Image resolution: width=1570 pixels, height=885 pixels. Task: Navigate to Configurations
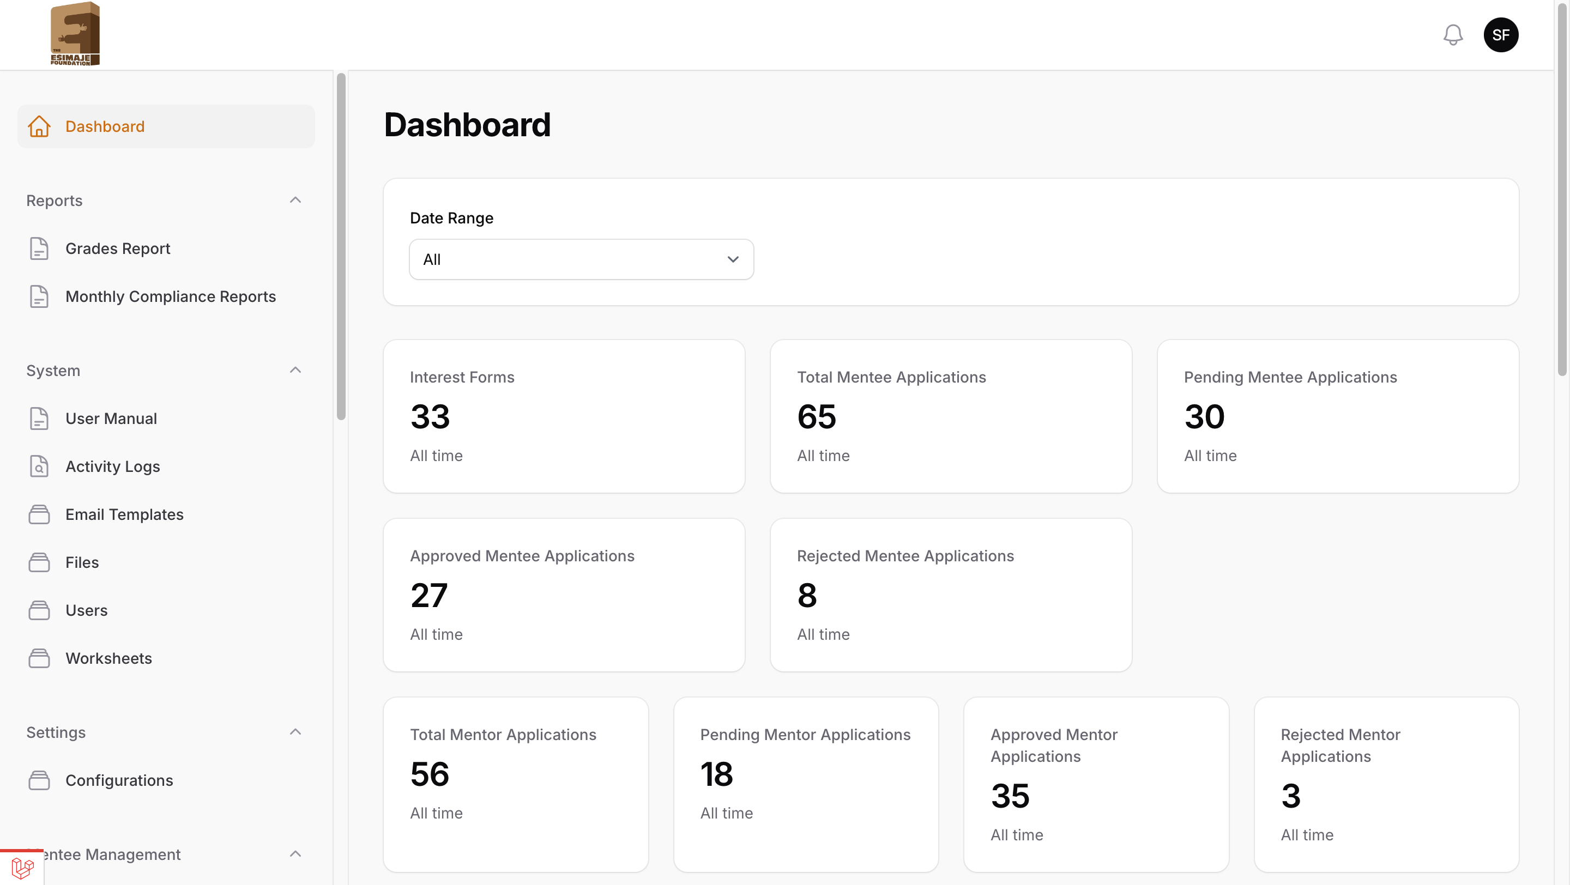tap(119, 780)
